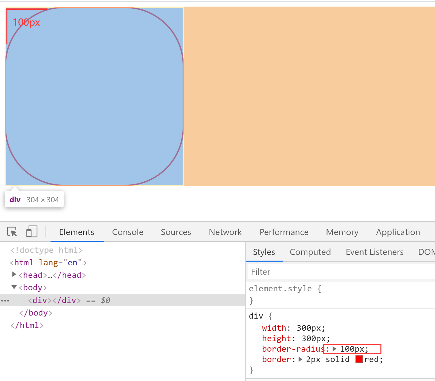Open the Elements tab
The width and height of the screenshot is (435, 381).
[x=77, y=232]
